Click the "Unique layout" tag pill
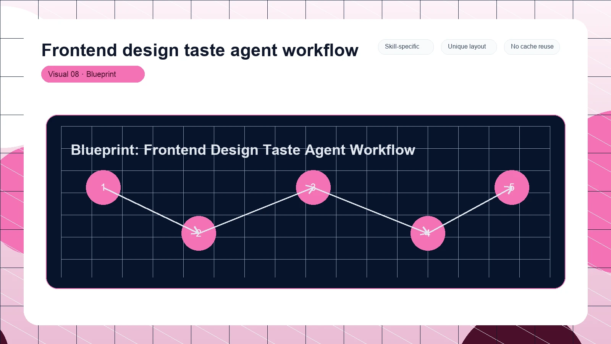Image resolution: width=611 pixels, height=344 pixels. tap(469, 47)
